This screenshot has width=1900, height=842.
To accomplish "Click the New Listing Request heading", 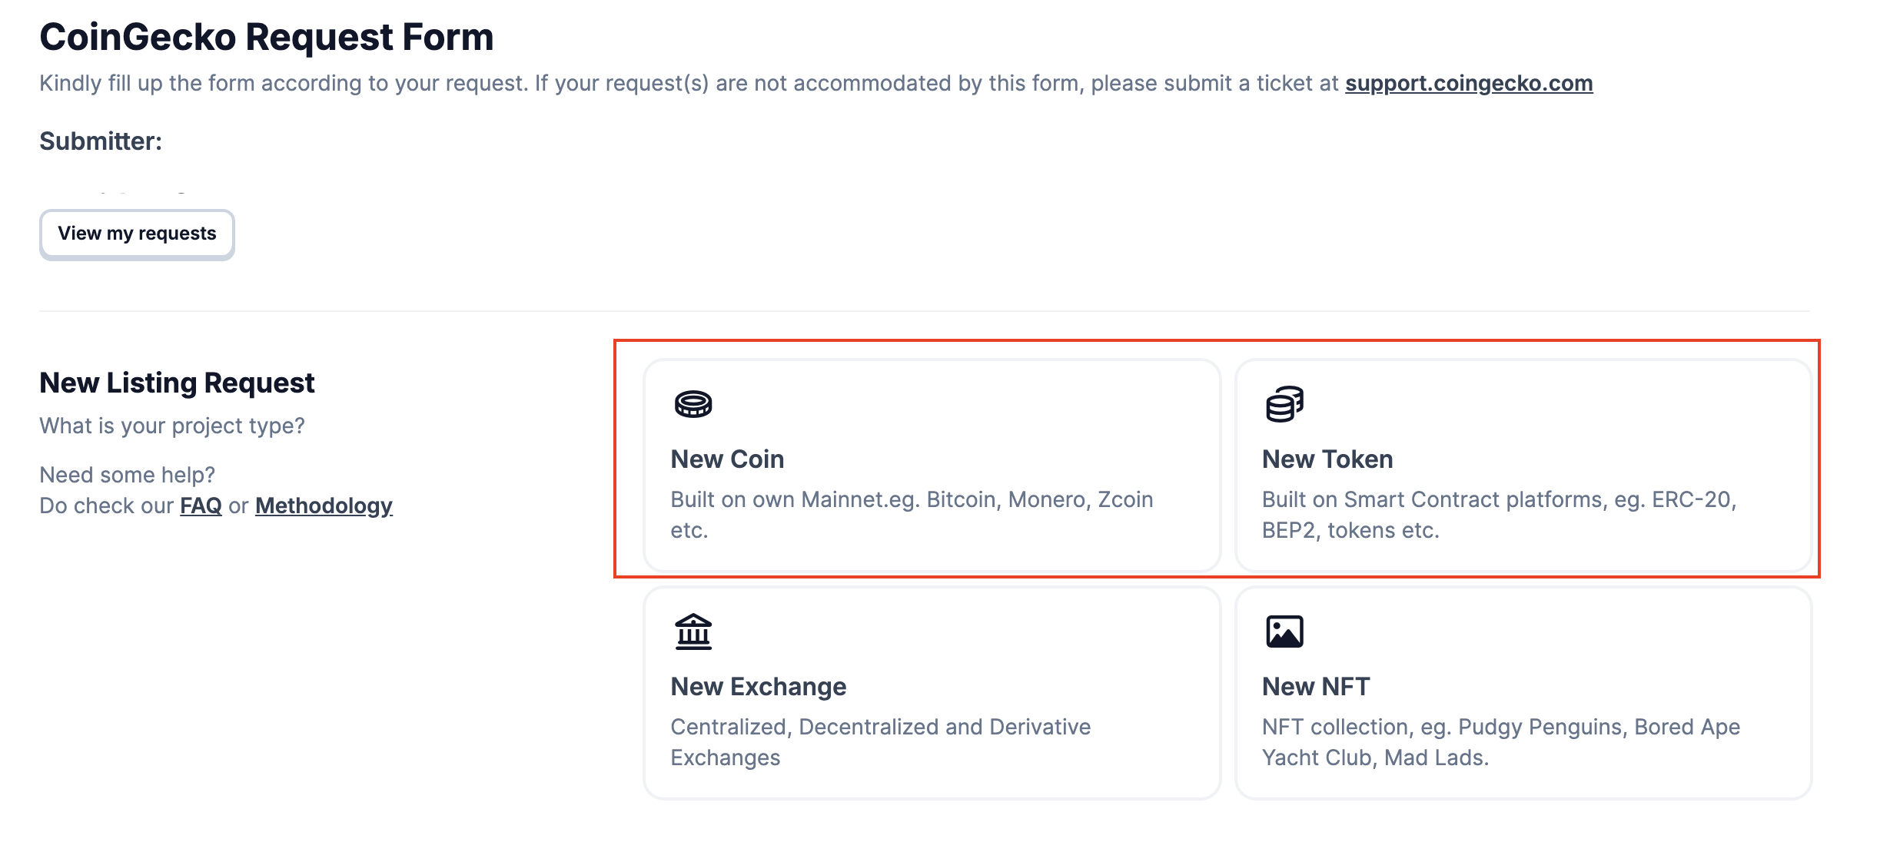I will point(177,383).
